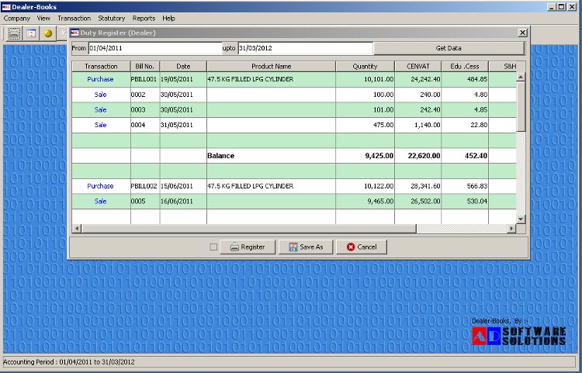This screenshot has width=582, height=373.
Task: Select Purchase row PBILL001
Action: pyautogui.click(x=101, y=79)
